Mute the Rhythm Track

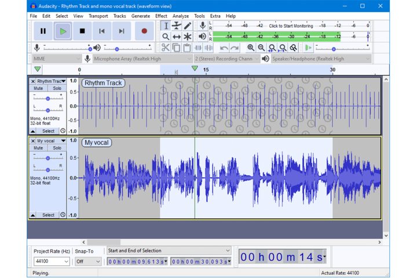point(38,89)
